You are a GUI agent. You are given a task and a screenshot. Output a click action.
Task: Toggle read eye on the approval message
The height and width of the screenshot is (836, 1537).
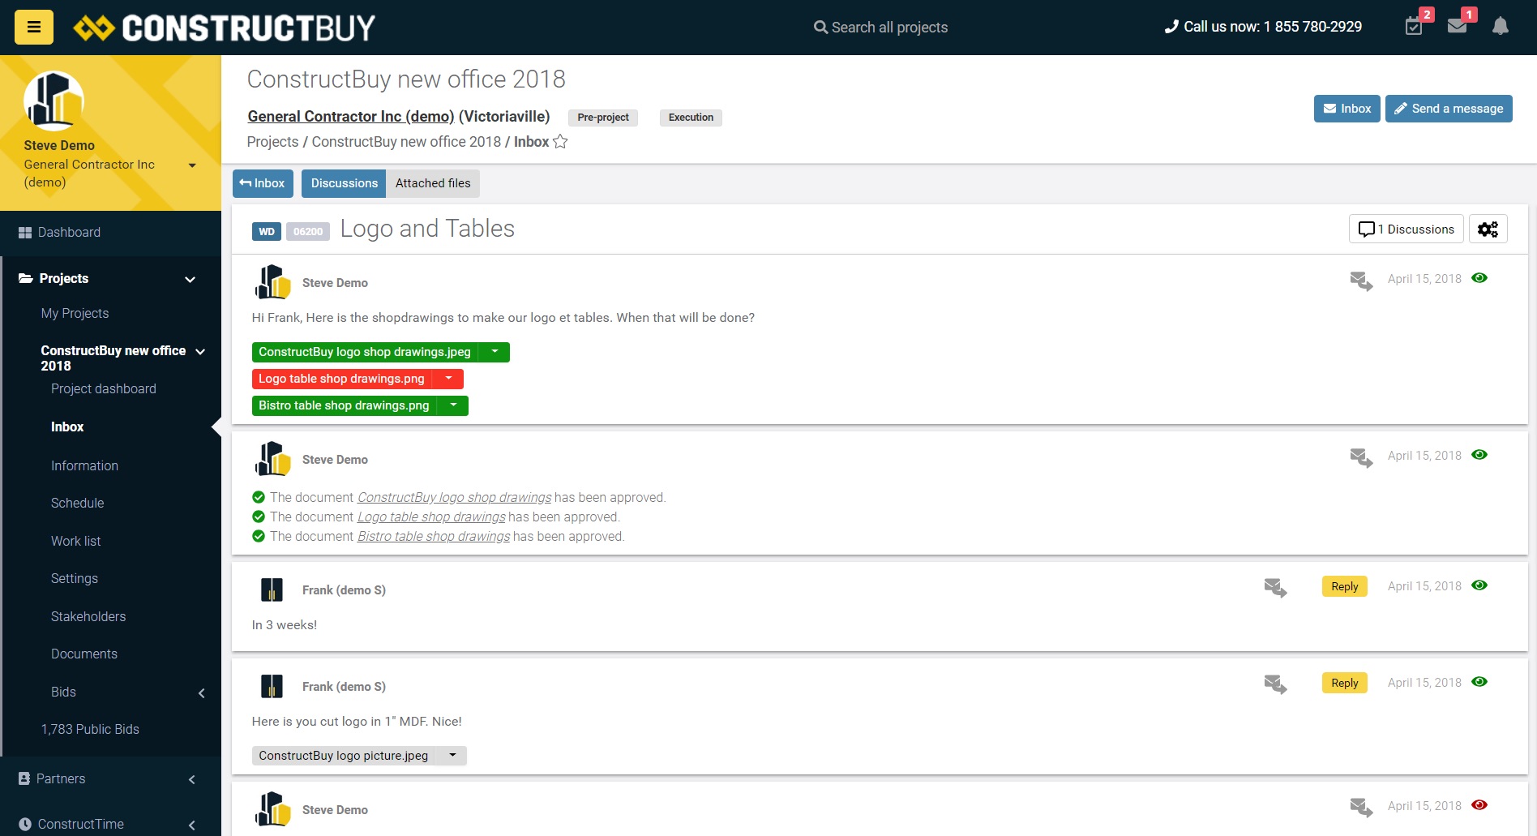pyautogui.click(x=1479, y=455)
